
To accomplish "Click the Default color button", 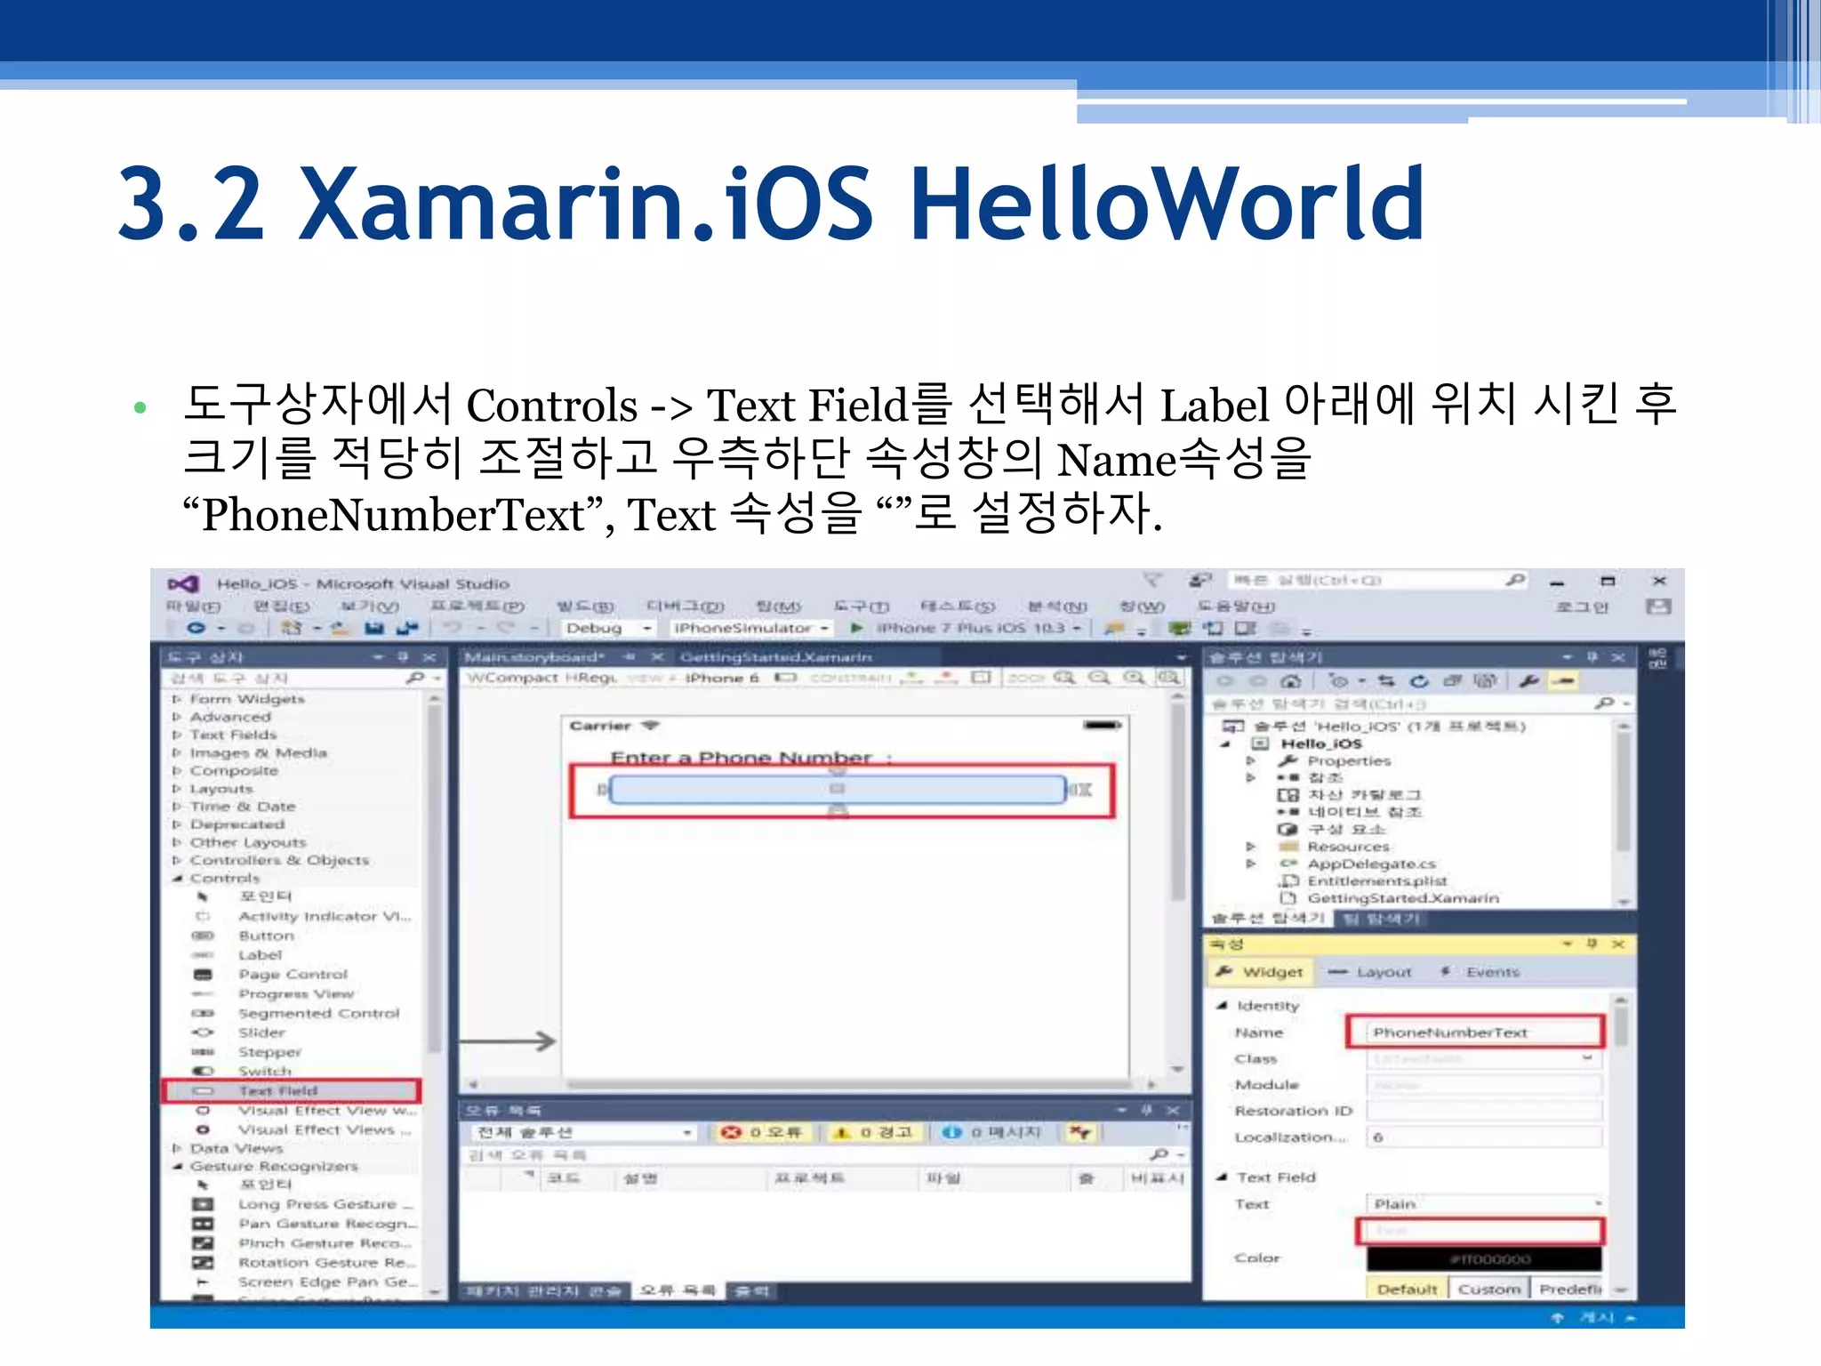I will point(1407,1290).
